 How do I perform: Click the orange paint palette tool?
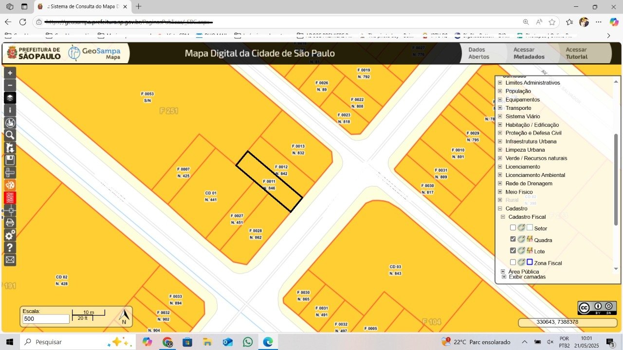point(10,185)
